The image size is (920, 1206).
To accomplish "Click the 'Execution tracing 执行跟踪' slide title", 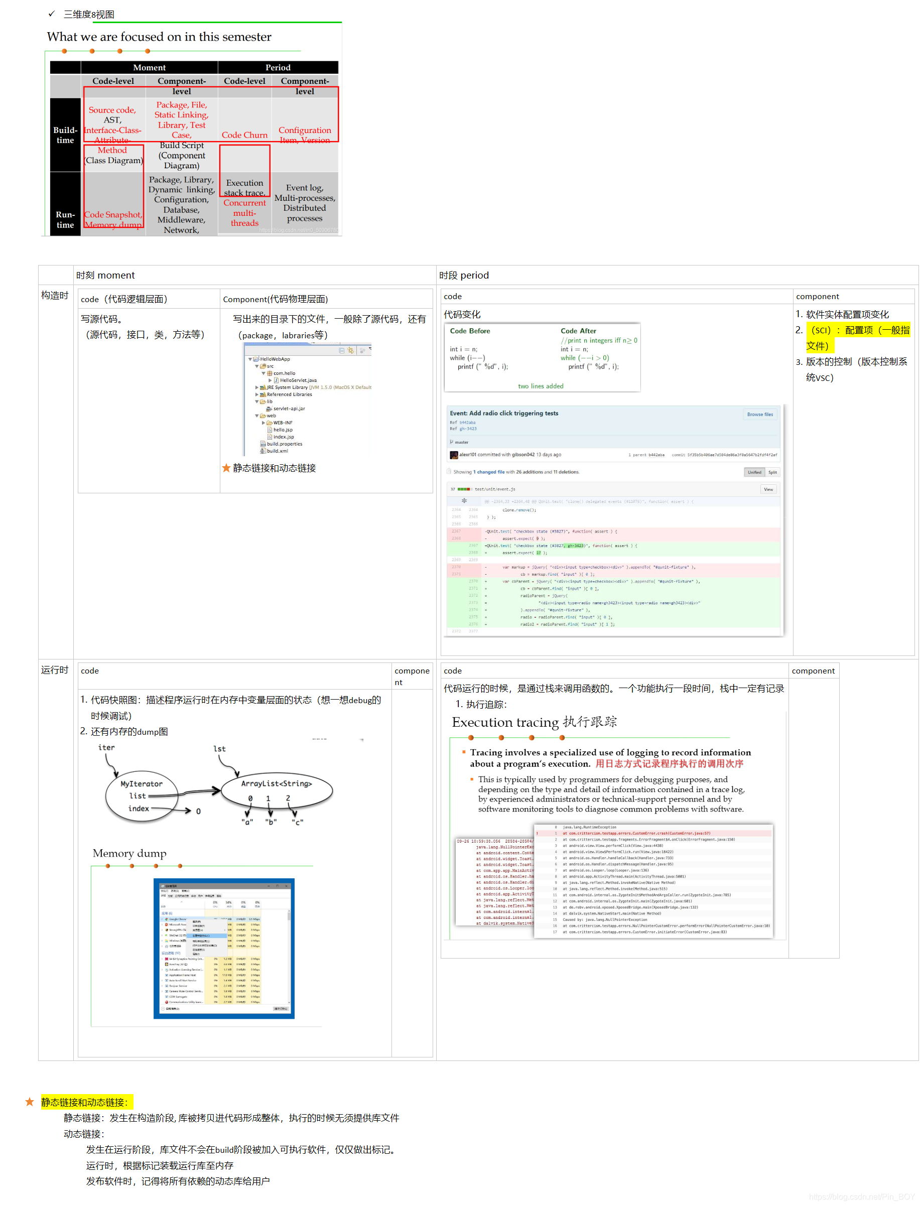I will [534, 722].
